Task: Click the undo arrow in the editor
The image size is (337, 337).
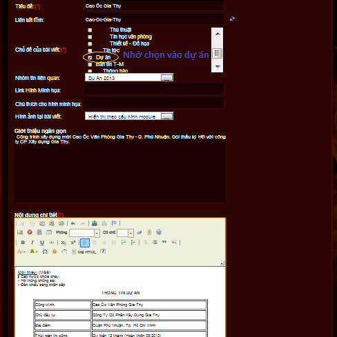Action: (73, 223)
